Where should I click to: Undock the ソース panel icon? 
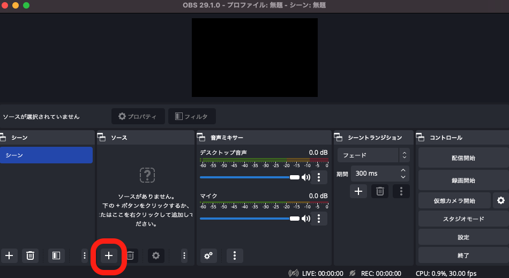tap(101, 138)
